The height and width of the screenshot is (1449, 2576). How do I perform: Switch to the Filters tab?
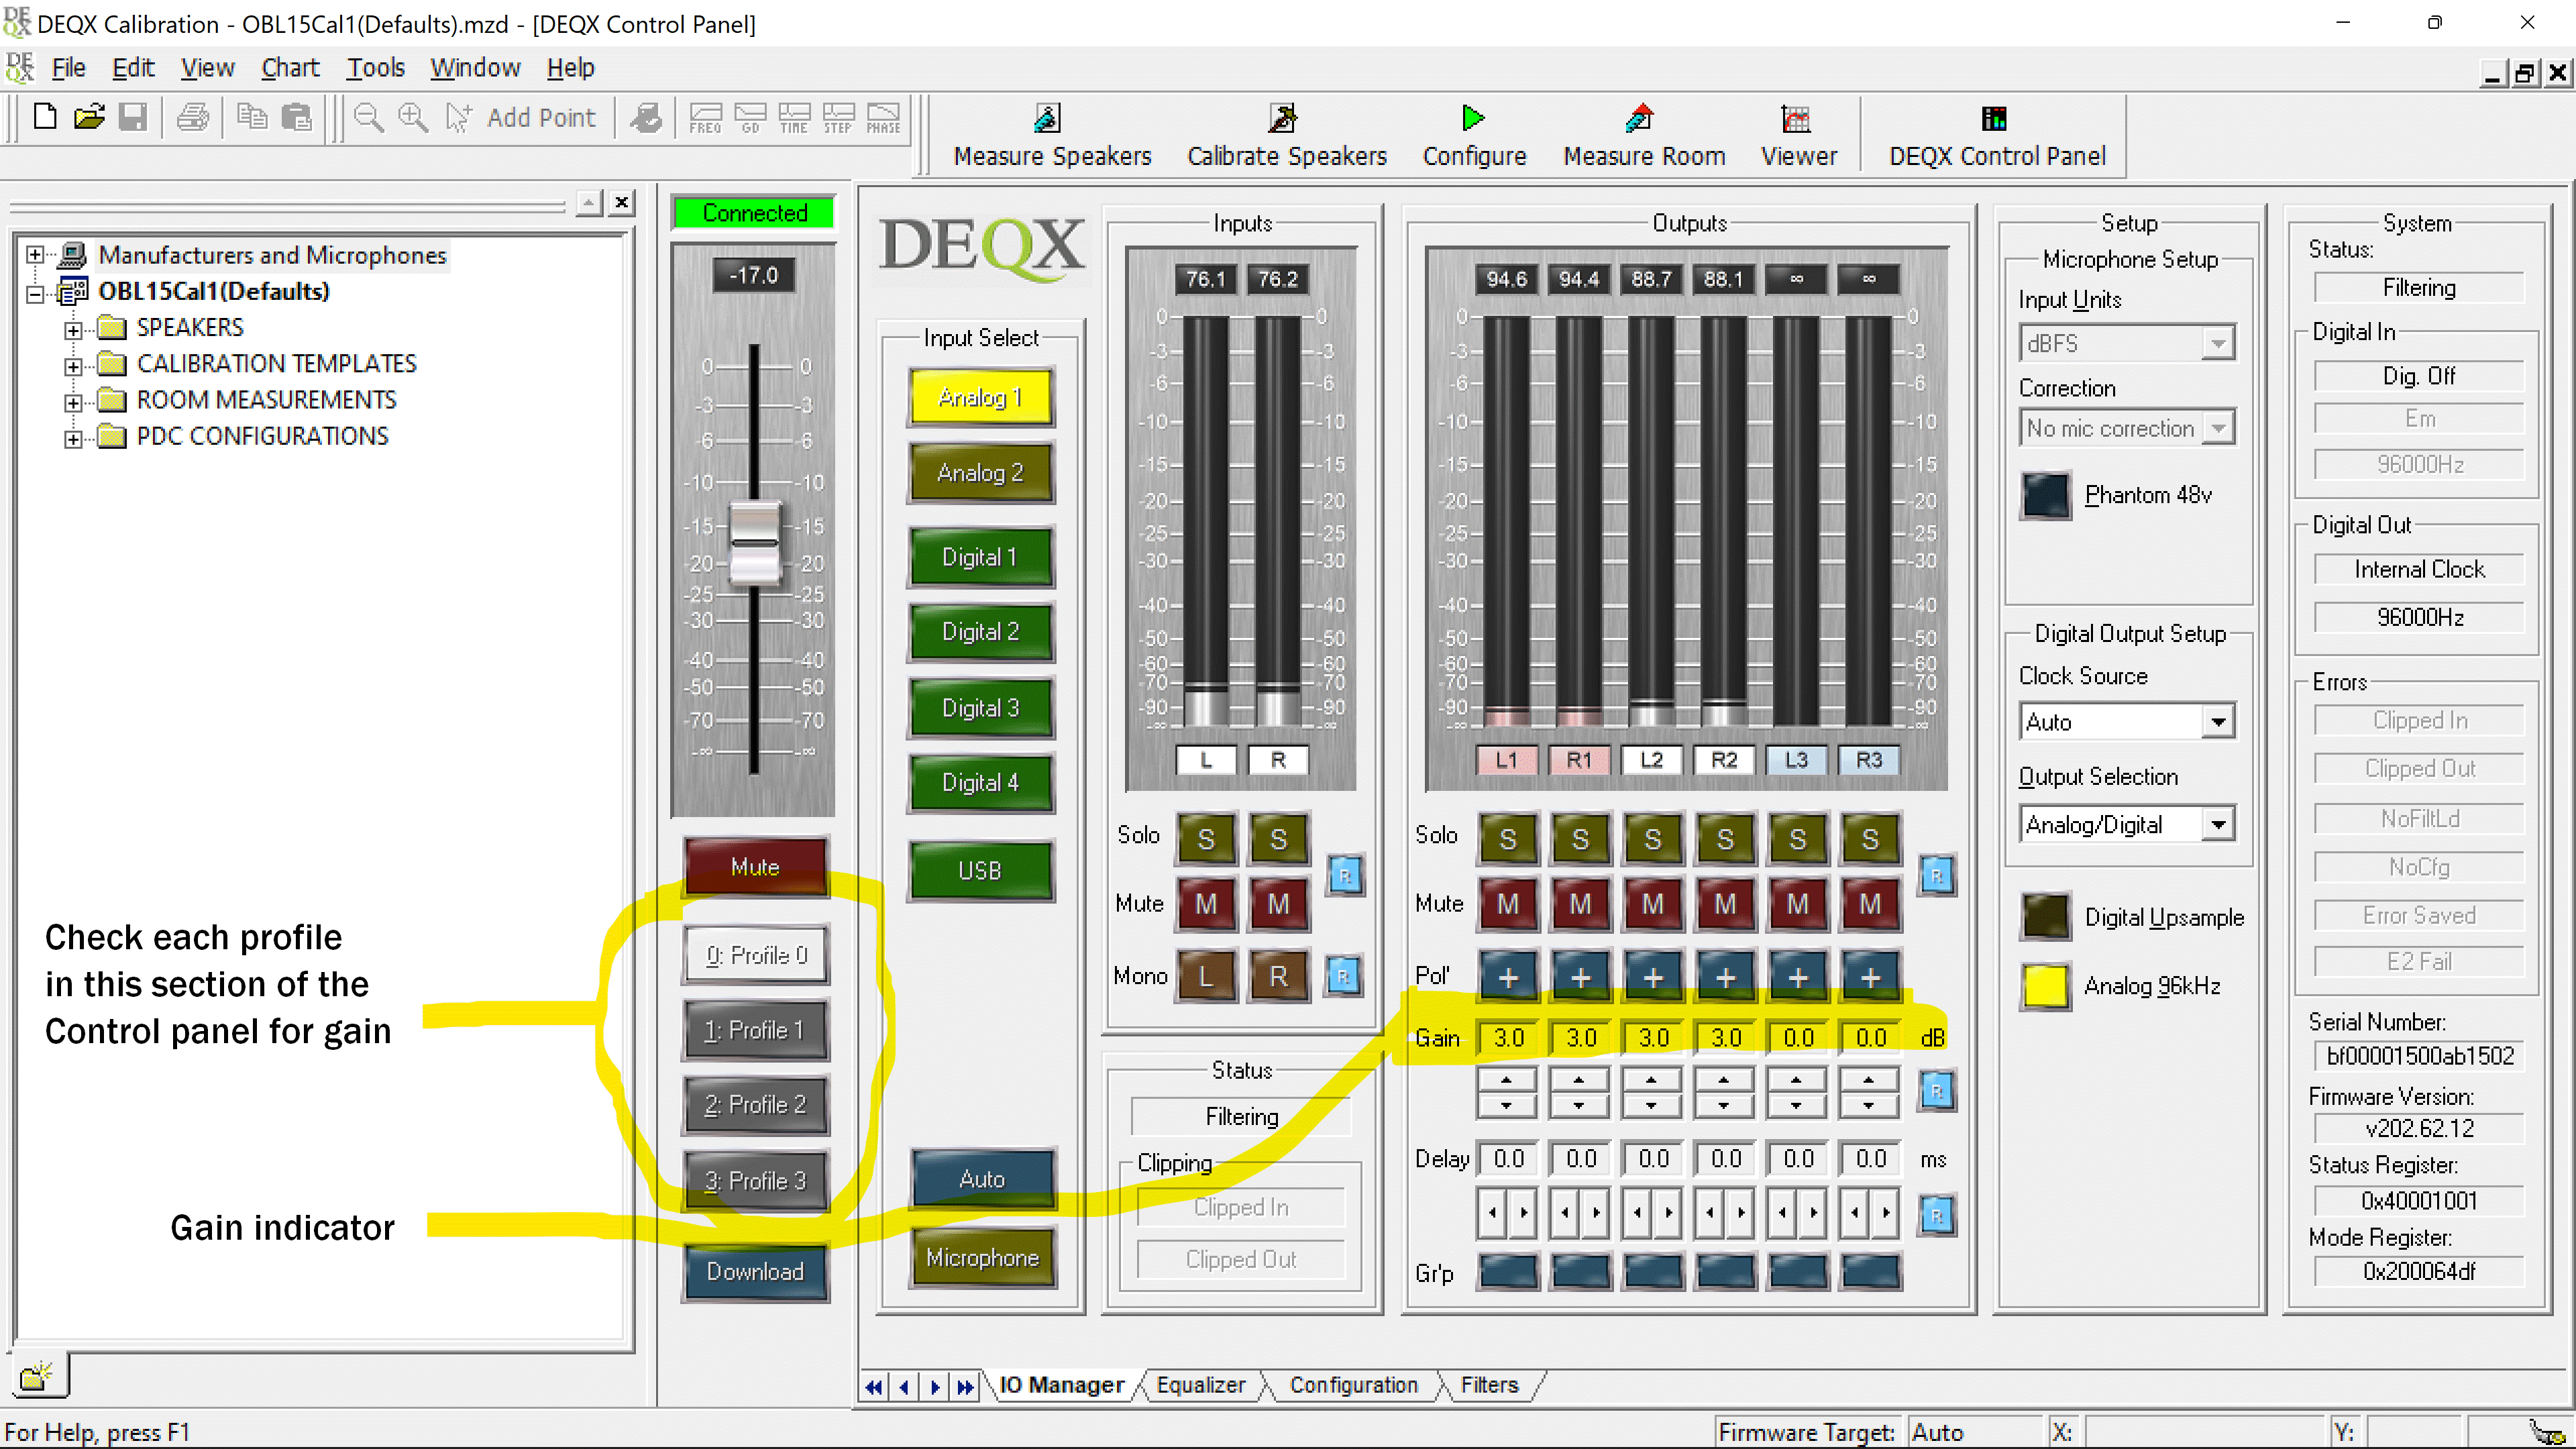point(1489,1385)
